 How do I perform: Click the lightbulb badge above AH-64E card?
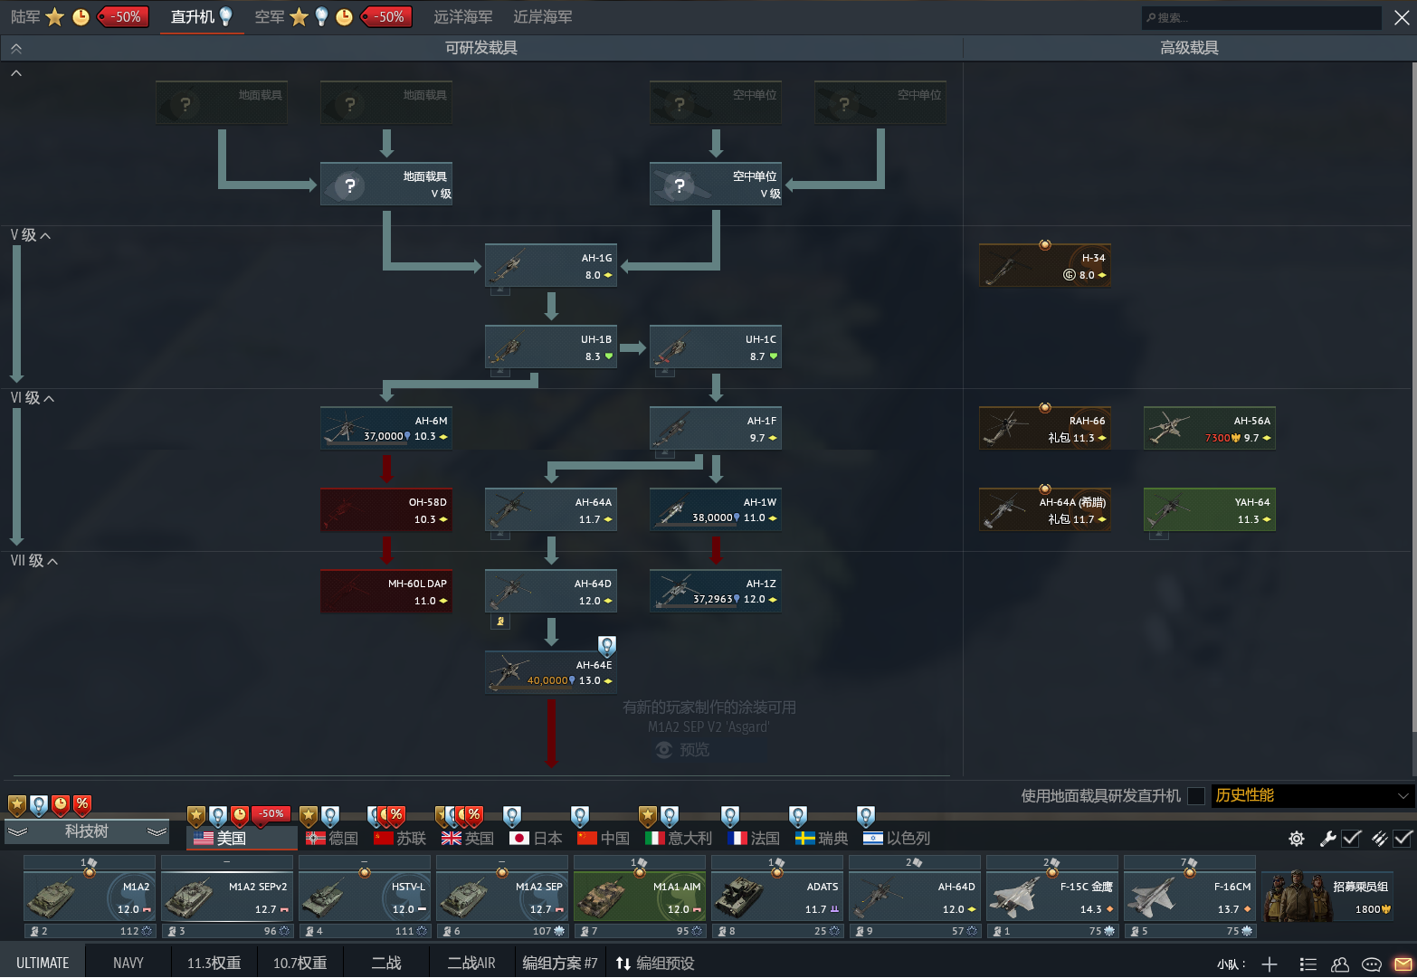click(x=607, y=646)
